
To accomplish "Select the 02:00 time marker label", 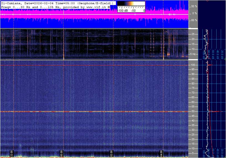I will click(111, 154).
